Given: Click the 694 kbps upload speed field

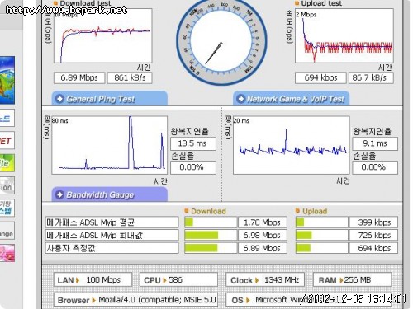Looking at the screenshot, I should tap(320, 77).
